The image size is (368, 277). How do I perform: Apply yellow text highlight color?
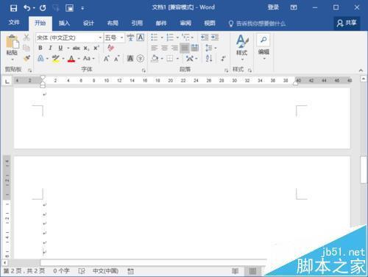pyautogui.click(x=56, y=59)
